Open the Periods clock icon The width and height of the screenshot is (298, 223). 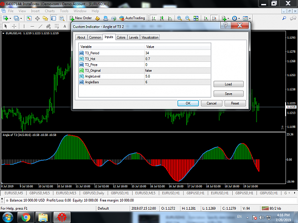point(235,19)
